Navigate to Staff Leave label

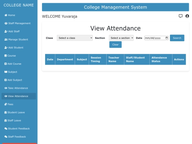pos(14,121)
